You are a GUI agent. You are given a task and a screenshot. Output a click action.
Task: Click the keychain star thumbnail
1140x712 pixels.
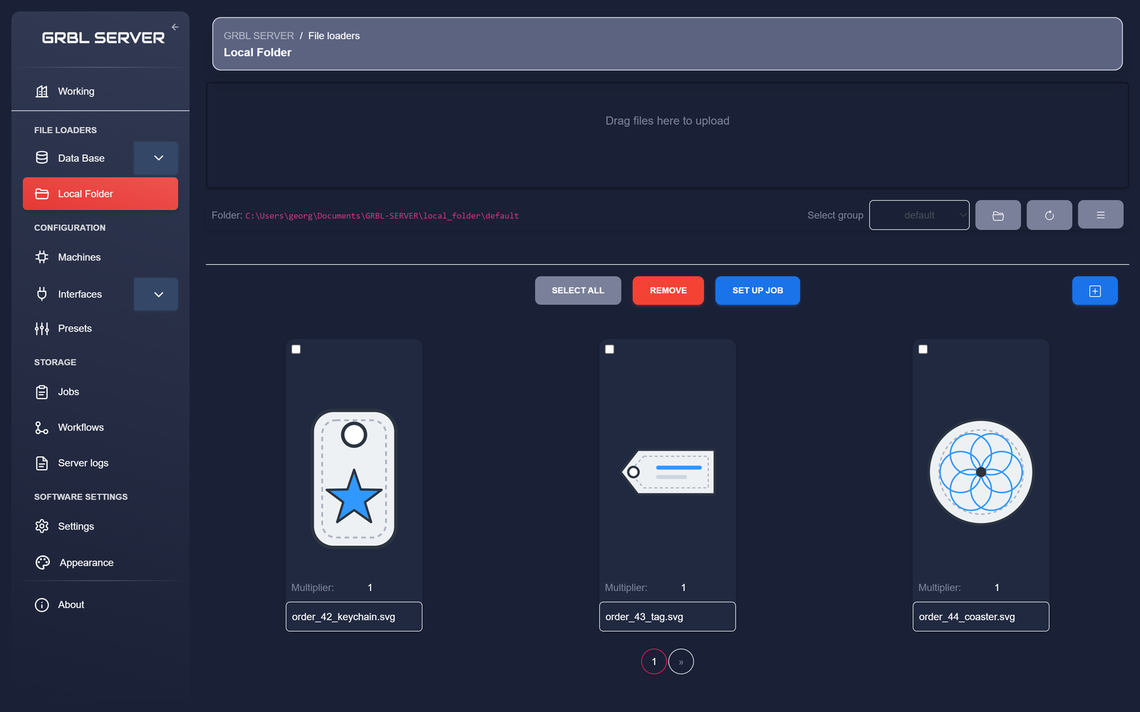pos(354,478)
